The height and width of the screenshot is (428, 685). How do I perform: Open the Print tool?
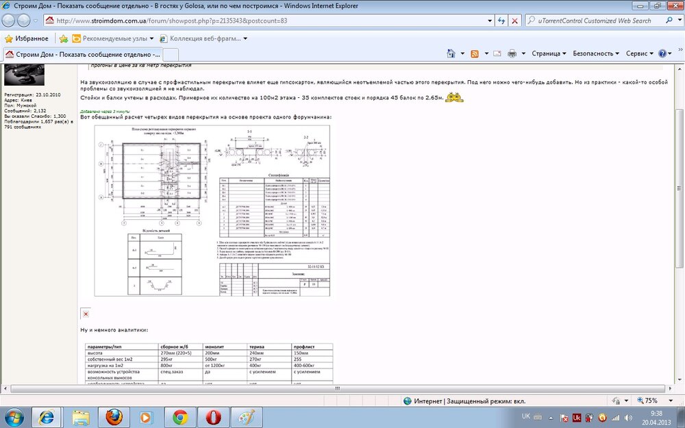512,53
